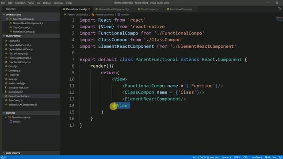Close the ParentFunctional.js tab
The height and width of the screenshot is (159, 283).
click(x=89, y=9)
